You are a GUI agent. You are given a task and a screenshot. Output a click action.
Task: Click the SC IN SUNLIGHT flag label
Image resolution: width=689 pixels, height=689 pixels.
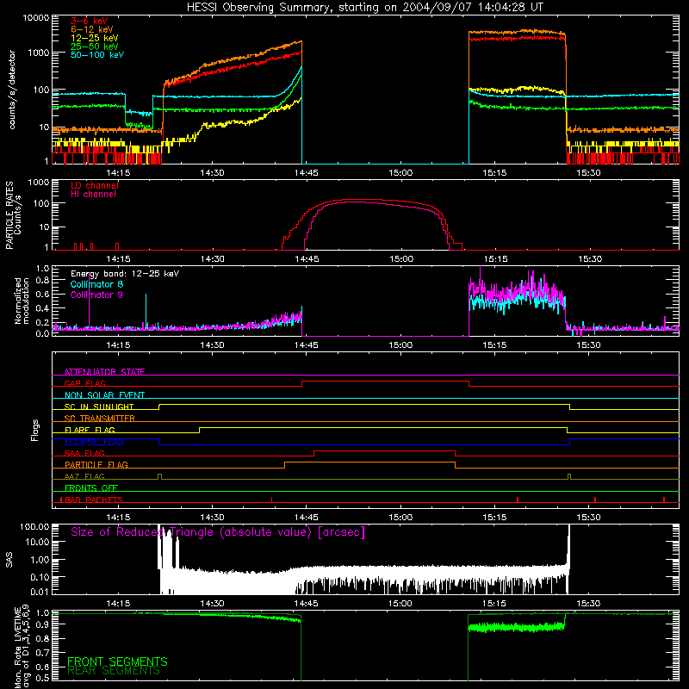coord(99,407)
